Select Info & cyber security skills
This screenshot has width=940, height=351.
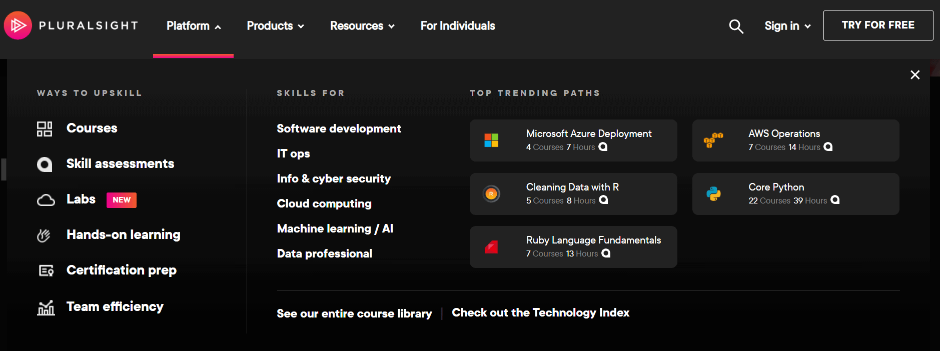334,178
